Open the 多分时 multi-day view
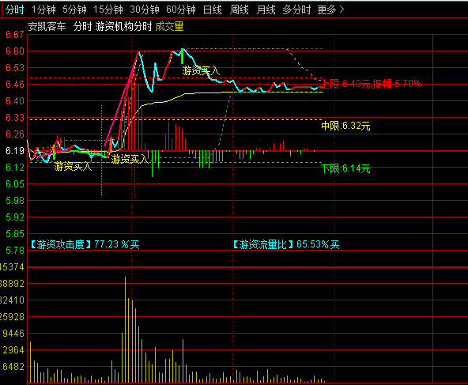 (x=296, y=9)
